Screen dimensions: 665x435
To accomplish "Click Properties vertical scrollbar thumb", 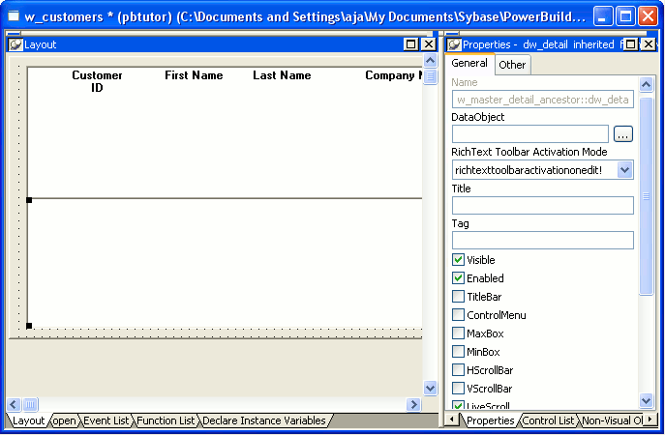I will (646, 196).
